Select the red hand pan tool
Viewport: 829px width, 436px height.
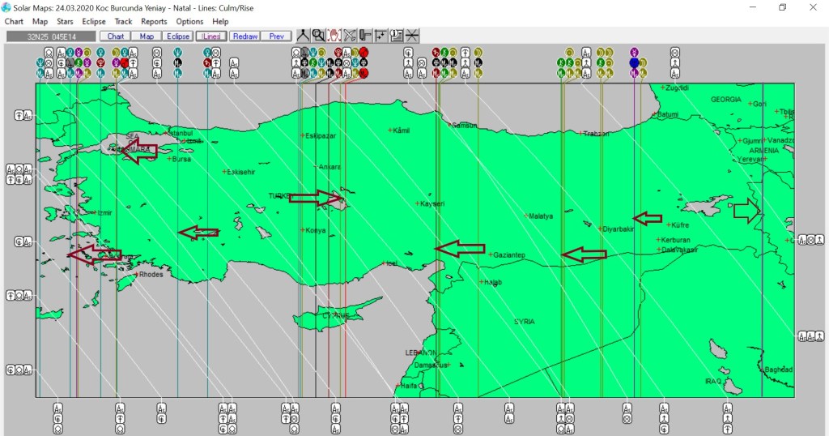[x=334, y=36]
